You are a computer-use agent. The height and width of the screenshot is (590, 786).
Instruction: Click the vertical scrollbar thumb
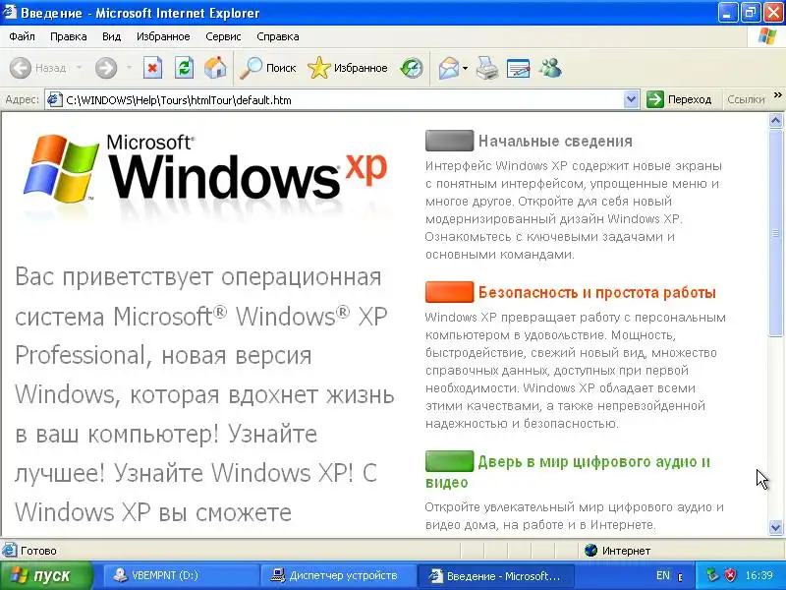[775, 232]
